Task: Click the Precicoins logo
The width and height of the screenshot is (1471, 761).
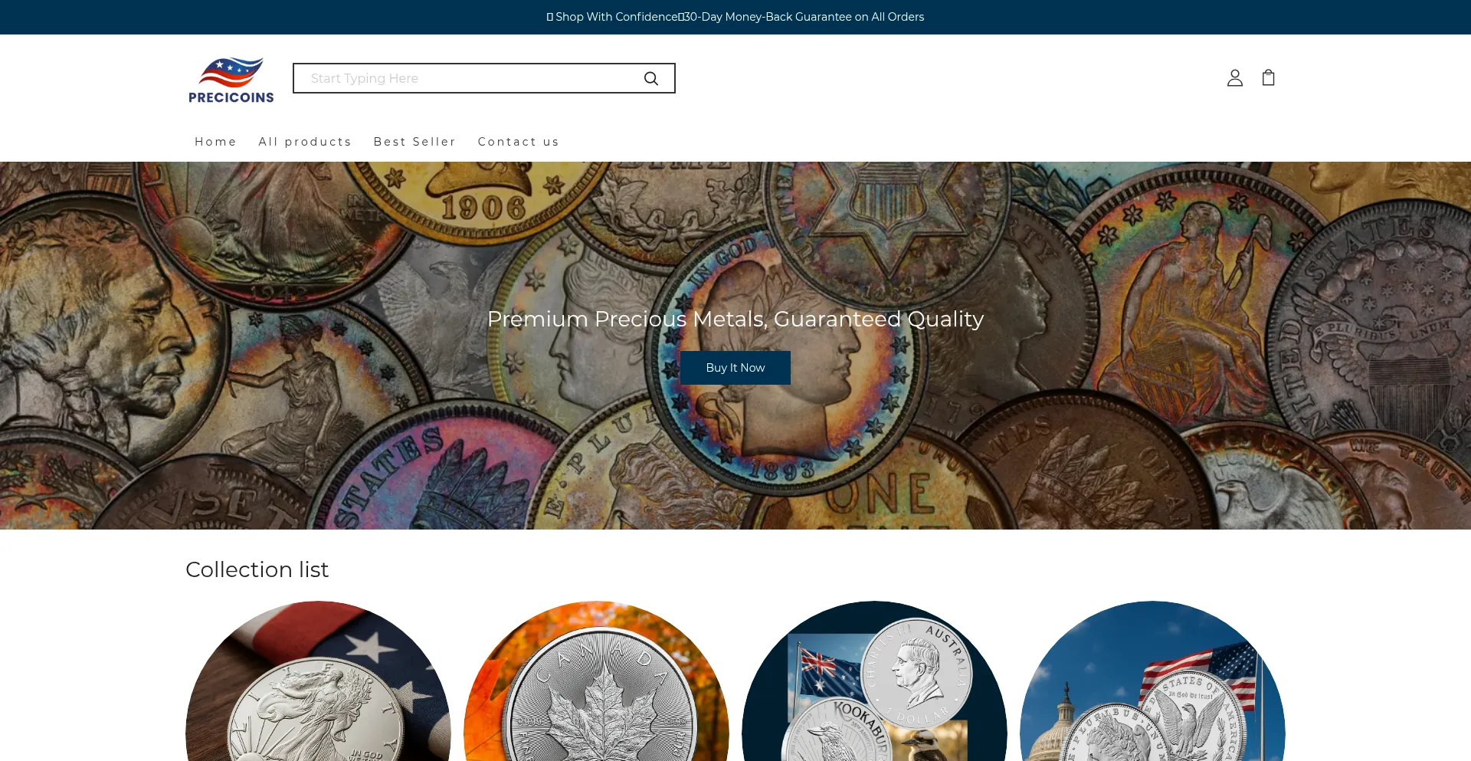Action: point(231,80)
